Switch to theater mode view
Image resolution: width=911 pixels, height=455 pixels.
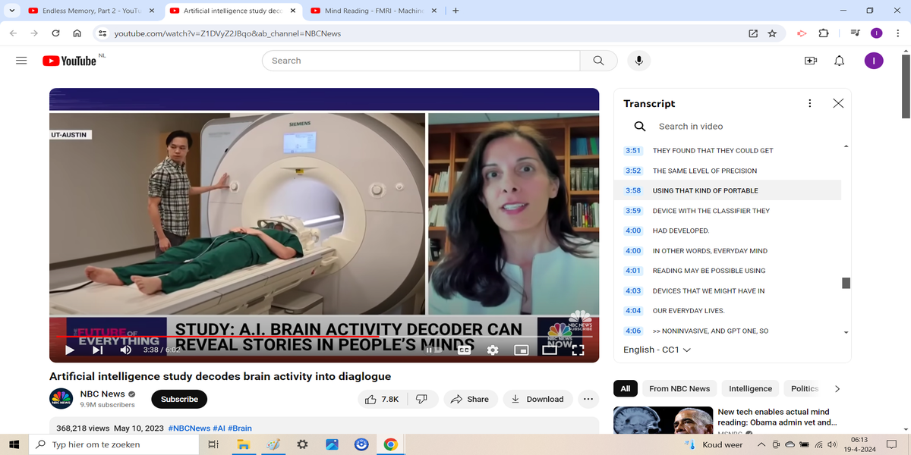tap(550, 350)
